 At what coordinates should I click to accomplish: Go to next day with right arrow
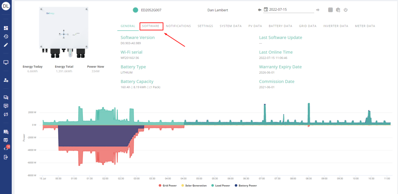point(318,10)
